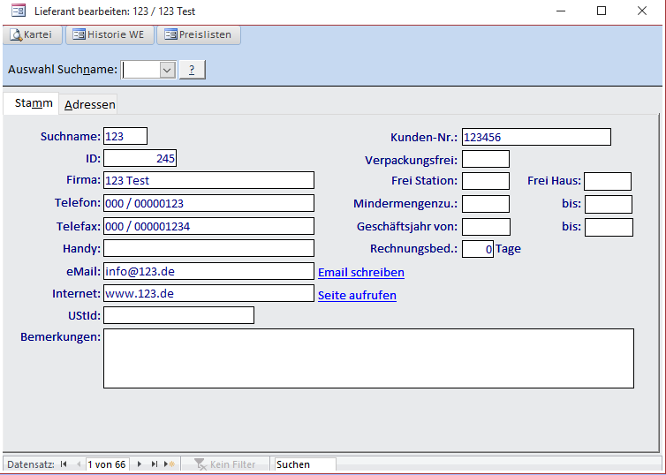Click the question mark help button
Screen dimensions: 666x475
pyautogui.click(x=192, y=70)
